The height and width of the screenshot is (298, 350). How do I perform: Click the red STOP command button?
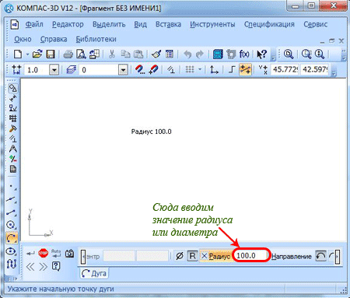coord(44,253)
